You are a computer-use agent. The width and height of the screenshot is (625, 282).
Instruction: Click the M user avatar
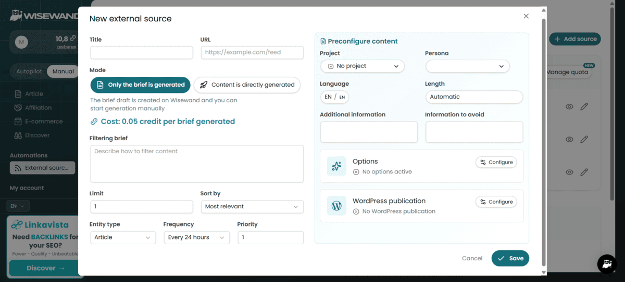pos(21,42)
